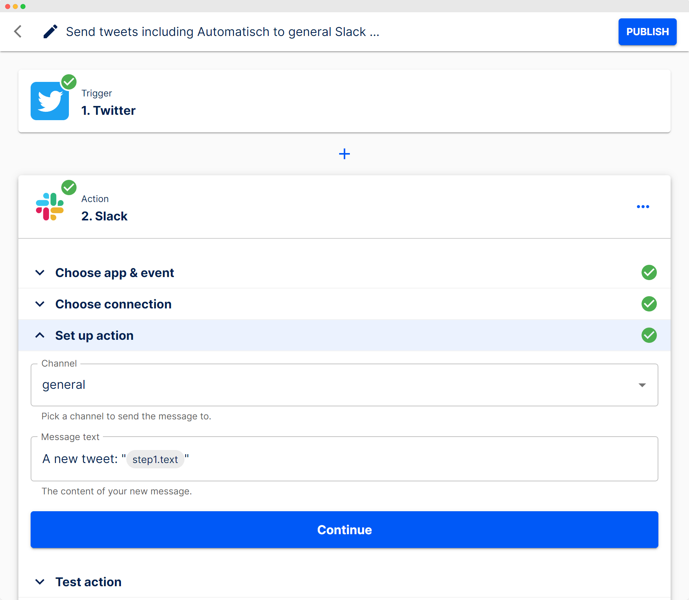Click the PUBLISH button

pos(647,32)
